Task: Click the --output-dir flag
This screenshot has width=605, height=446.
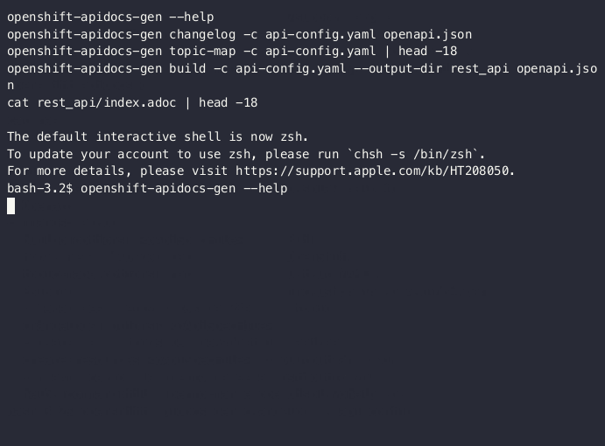Action: (x=397, y=68)
